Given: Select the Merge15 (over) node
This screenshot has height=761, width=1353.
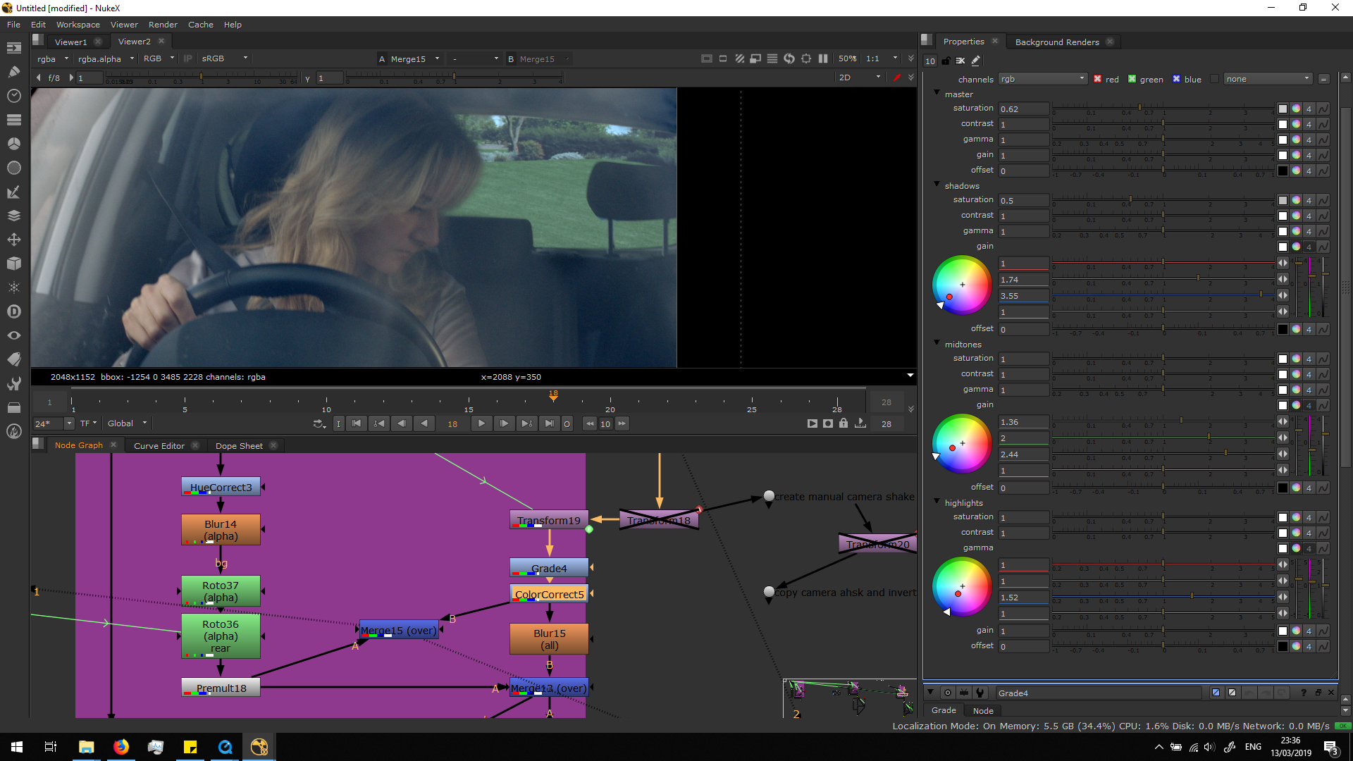Looking at the screenshot, I should click(x=398, y=630).
